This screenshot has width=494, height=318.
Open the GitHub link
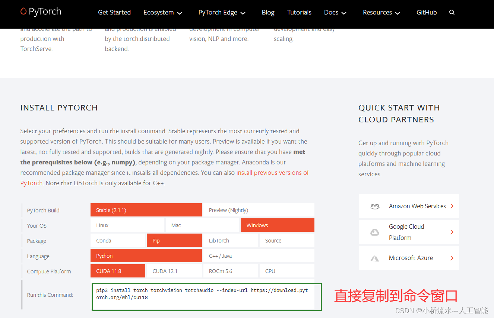pos(427,12)
